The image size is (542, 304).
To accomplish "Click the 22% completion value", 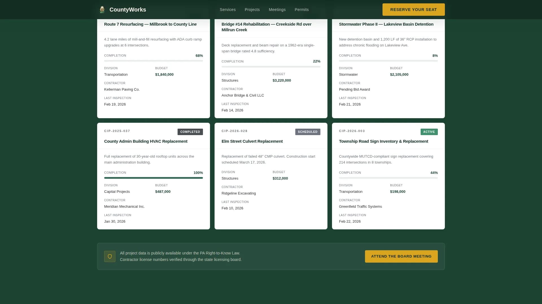I will [x=317, y=61].
